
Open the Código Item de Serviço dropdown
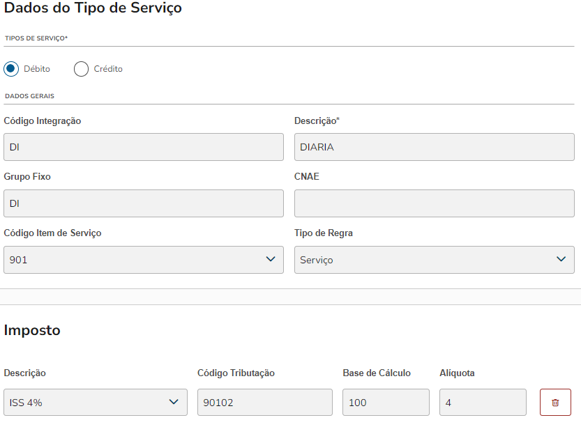143,260
